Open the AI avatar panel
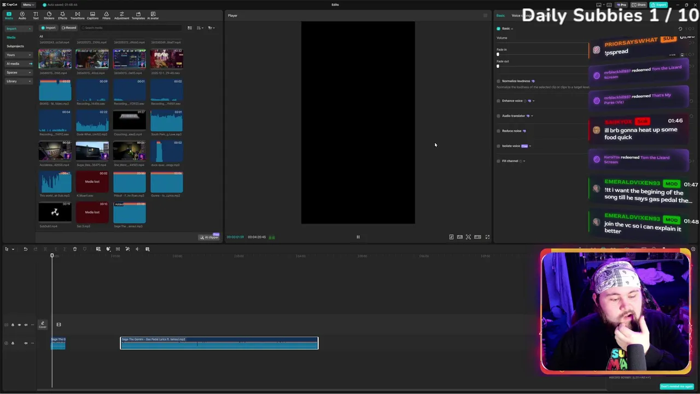Image resolution: width=700 pixels, height=394 pixels. [x=153, y=15]
